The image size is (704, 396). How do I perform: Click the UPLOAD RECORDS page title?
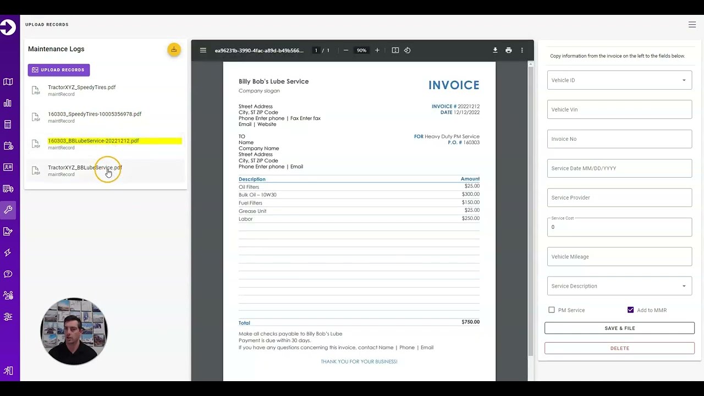coord(47,25)
